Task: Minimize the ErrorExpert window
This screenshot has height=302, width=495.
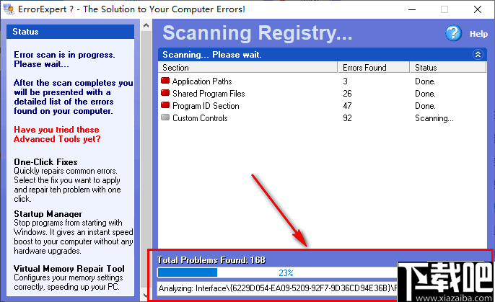Action: [411, 9]
